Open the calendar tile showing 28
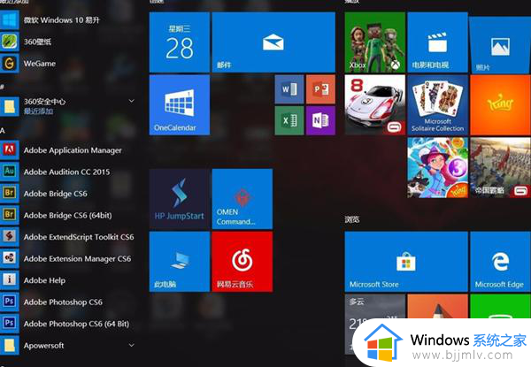The width and height of the screenshot is (531, 367). (180, 42)
